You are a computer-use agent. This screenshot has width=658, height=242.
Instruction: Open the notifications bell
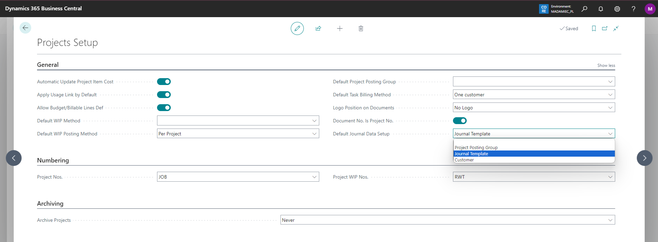pyautogui.click(x=600, y=9)
